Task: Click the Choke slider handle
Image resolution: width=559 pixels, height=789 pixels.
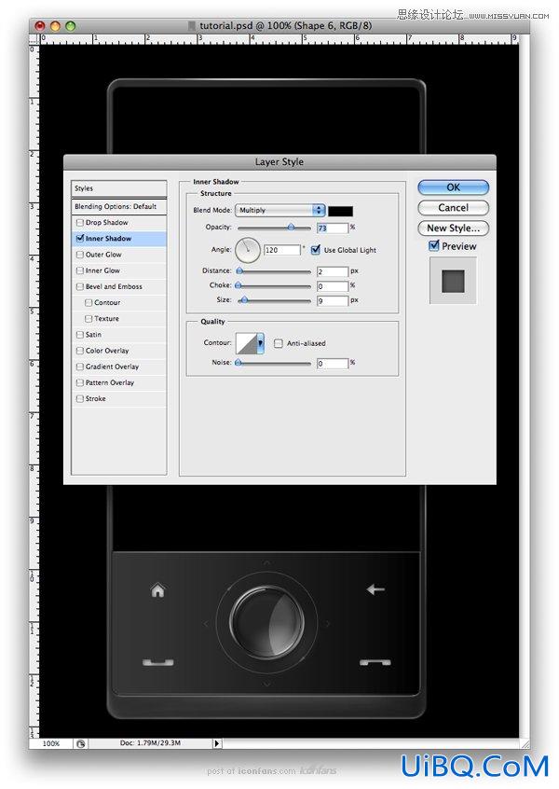Action: (239, 285)
